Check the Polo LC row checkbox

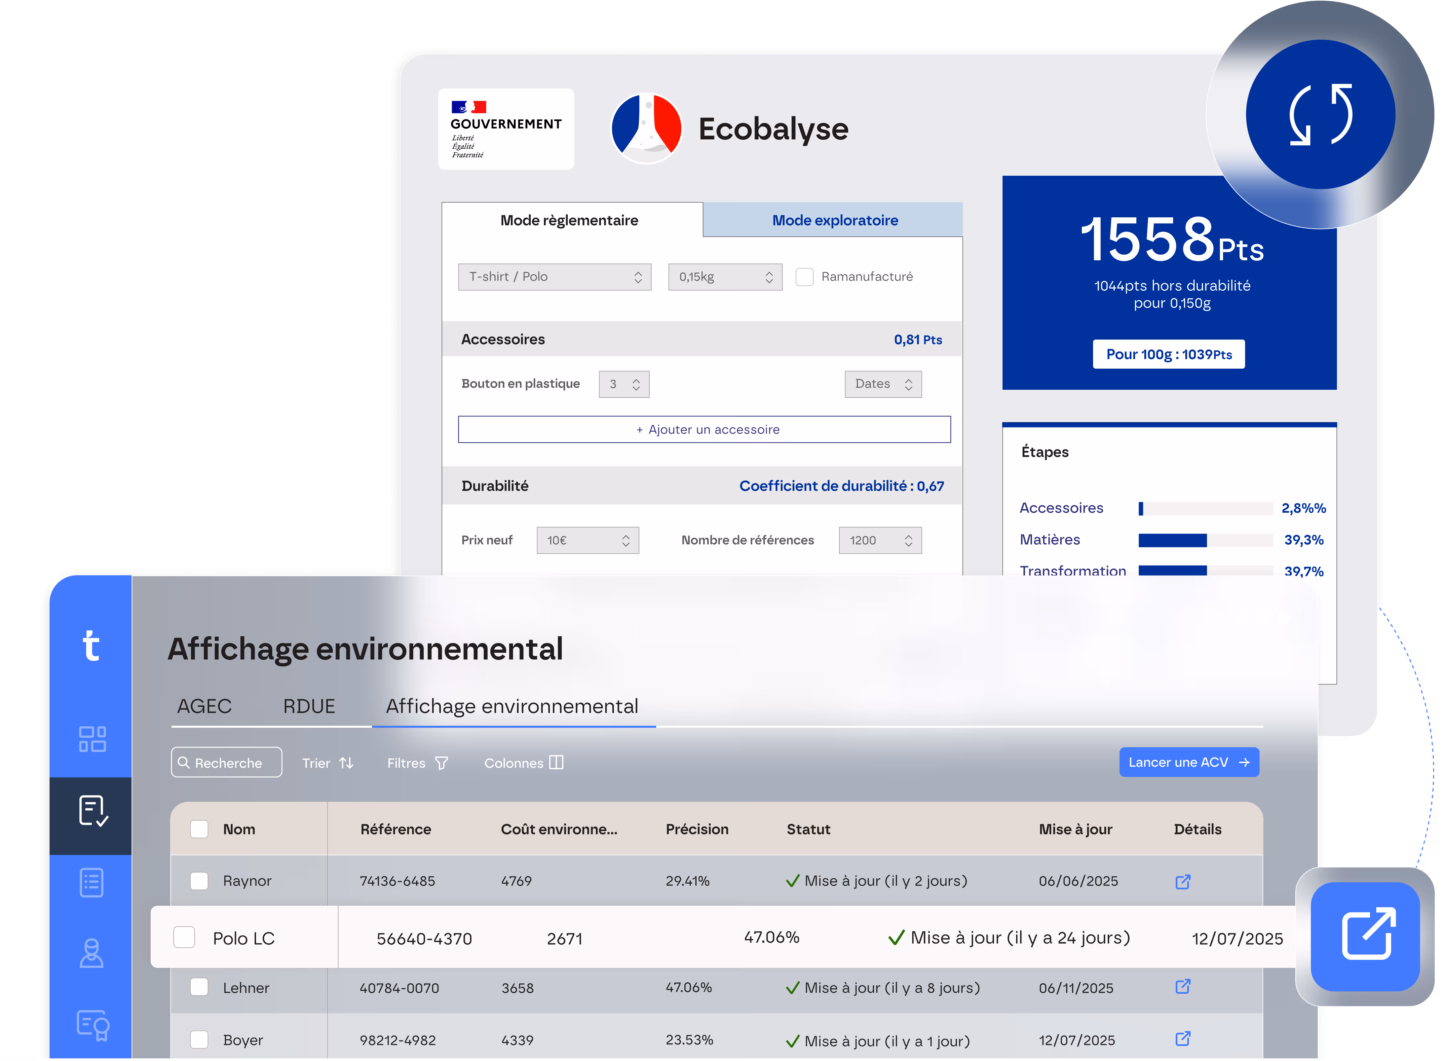click(184, 938)
